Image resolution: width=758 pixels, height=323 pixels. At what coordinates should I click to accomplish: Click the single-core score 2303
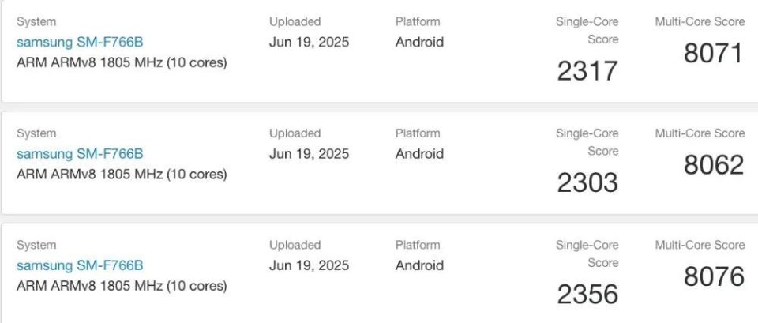coord(587,182)
